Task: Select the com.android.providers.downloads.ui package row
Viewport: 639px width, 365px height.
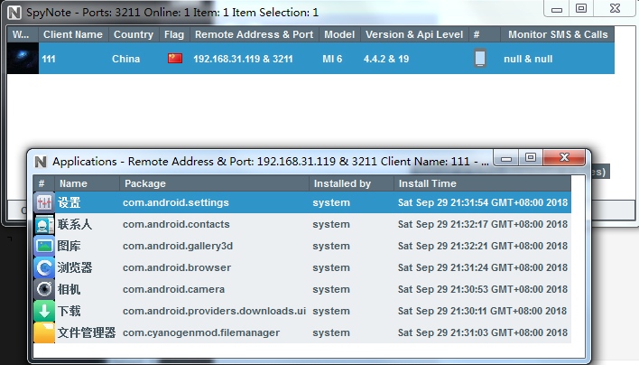Action: tap(302, 311)
